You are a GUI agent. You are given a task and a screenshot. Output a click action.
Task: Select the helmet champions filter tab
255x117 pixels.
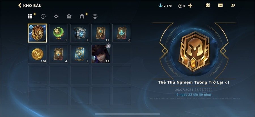82,16
